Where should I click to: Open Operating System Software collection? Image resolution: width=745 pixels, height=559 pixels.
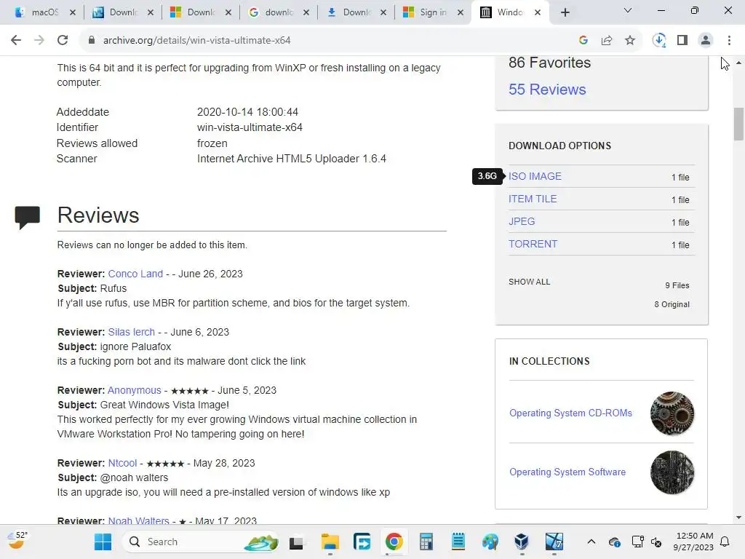click(567, 472)
